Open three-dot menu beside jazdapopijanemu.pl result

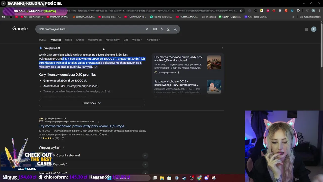click(98, 122)
